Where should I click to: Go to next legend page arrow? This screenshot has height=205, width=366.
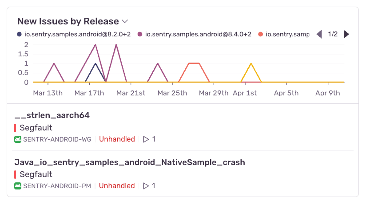[x=346, y=34]
